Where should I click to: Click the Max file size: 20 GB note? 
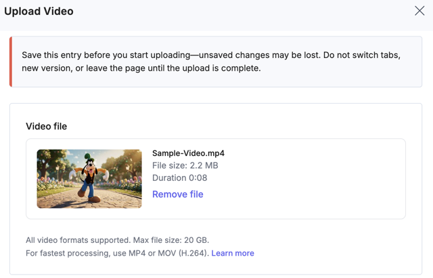pos(171,240)
